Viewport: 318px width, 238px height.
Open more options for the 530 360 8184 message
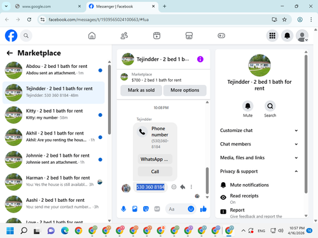(x=191, y=187)
